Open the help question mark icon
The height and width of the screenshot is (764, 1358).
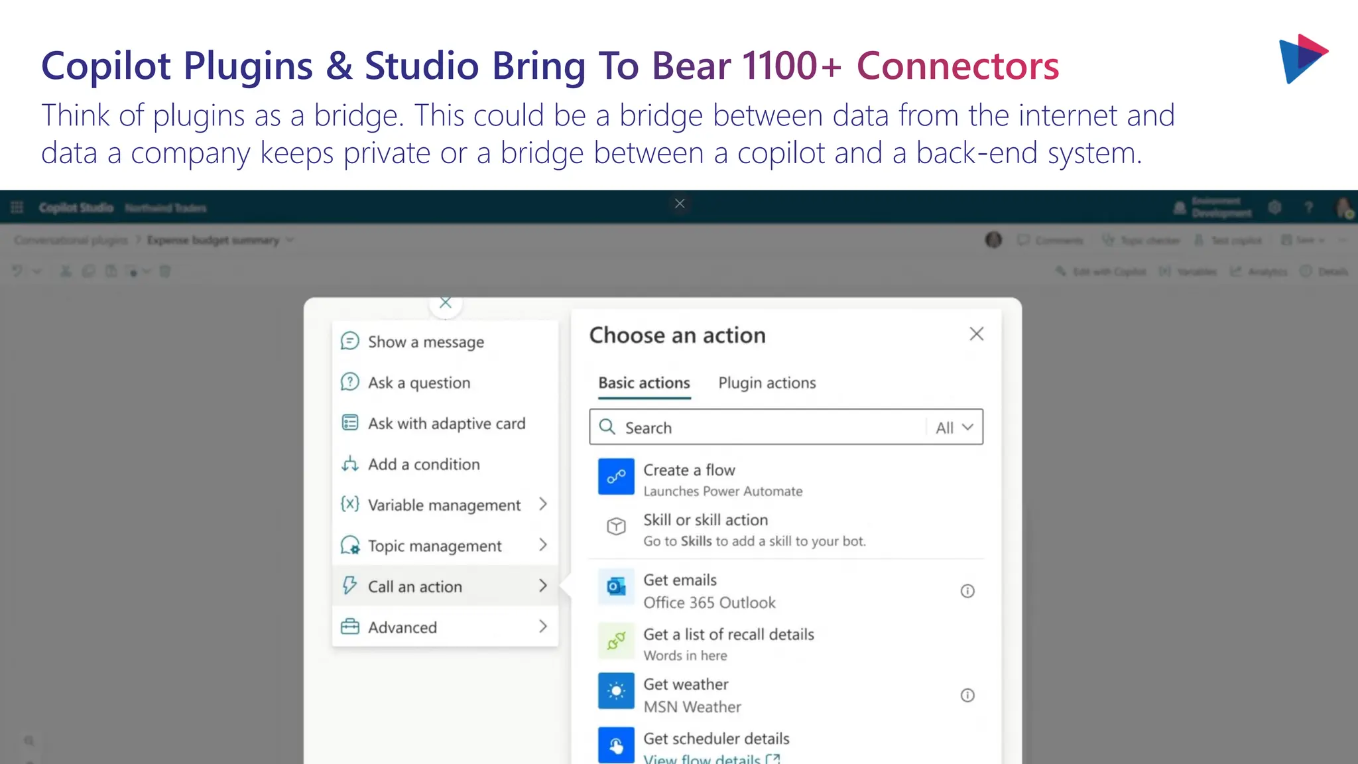1309,208
